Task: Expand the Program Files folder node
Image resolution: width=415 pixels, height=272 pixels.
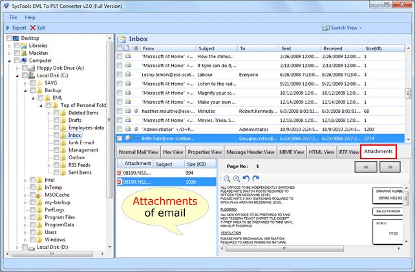Action: click(25, 218)
